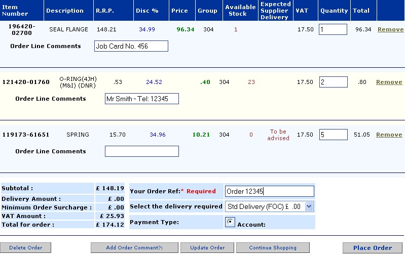
Task: Remove the SPRING item from order
Action: (389, 135)
